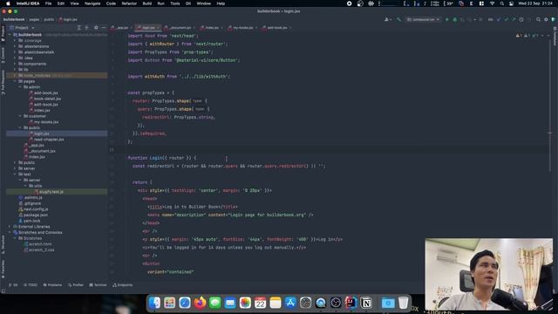The width and height of the screenshot is (558, 314).
Task: Open the run configuration dropdown
Action: point(423,19)
